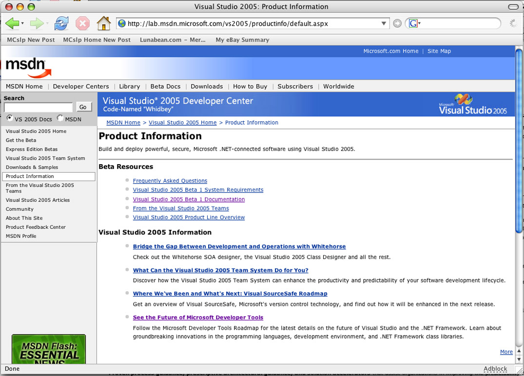This screenshot has height=376, width=524.
Task: Click the green Back arrow button
Action: pyautogui.click(x=12, y=23)
